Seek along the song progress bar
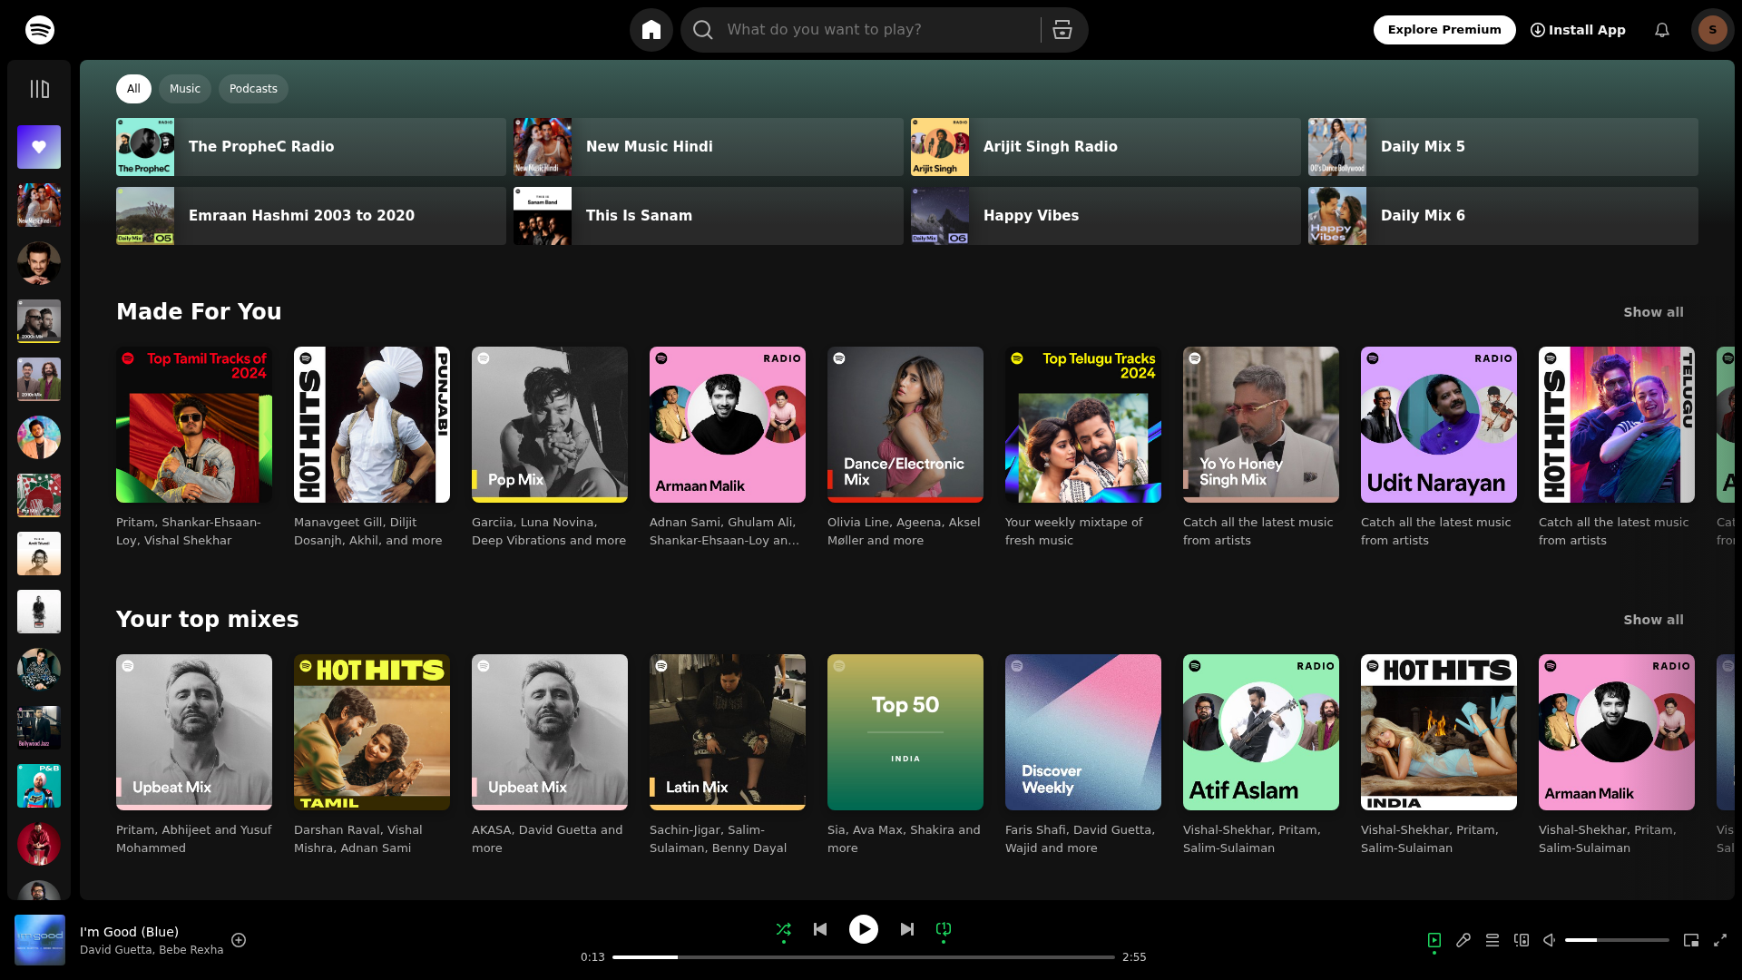 click(864, 957)
